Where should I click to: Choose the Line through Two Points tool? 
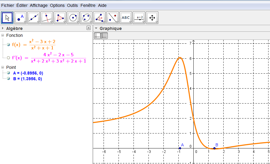click(x=34, y=18)
